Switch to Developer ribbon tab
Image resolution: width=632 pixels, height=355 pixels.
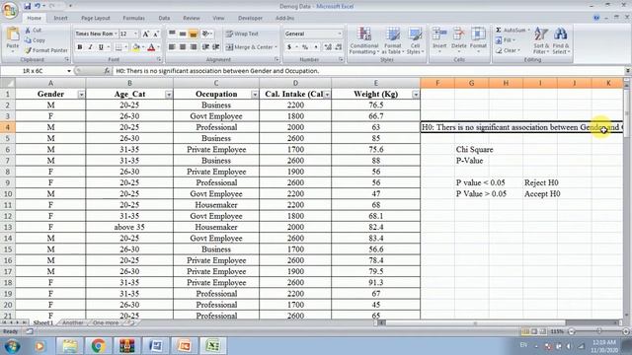(x=250, y=18)
